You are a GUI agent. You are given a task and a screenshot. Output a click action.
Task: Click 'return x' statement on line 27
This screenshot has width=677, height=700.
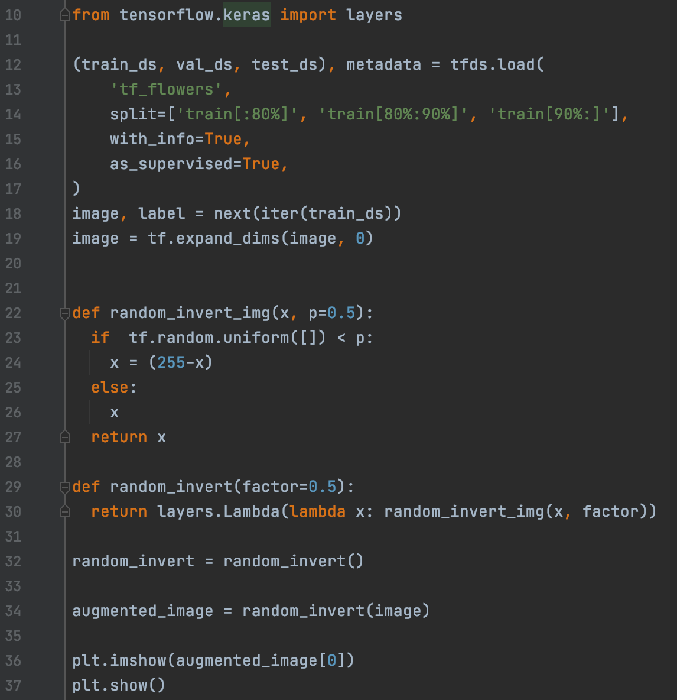coord(129,437)
